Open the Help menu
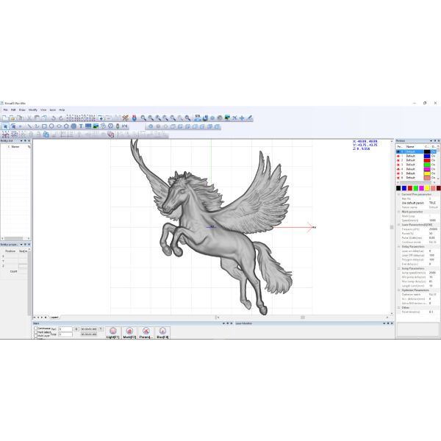 click(62, 110)
